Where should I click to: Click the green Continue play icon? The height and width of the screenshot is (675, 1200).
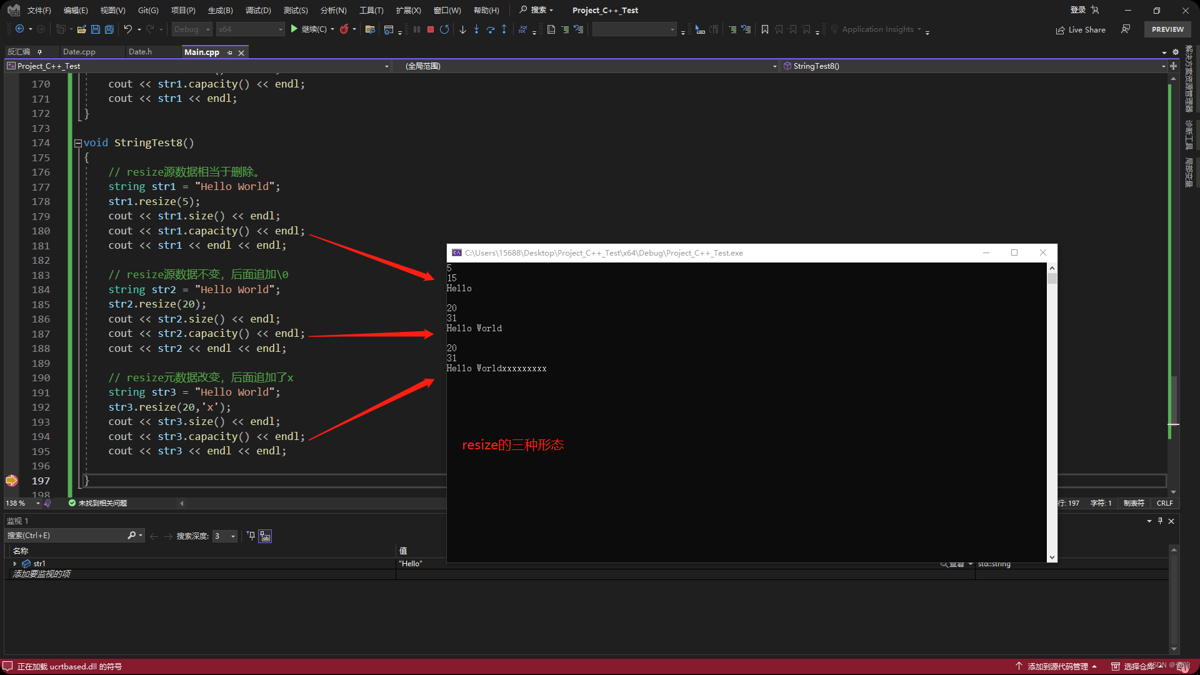pos(294,29)
